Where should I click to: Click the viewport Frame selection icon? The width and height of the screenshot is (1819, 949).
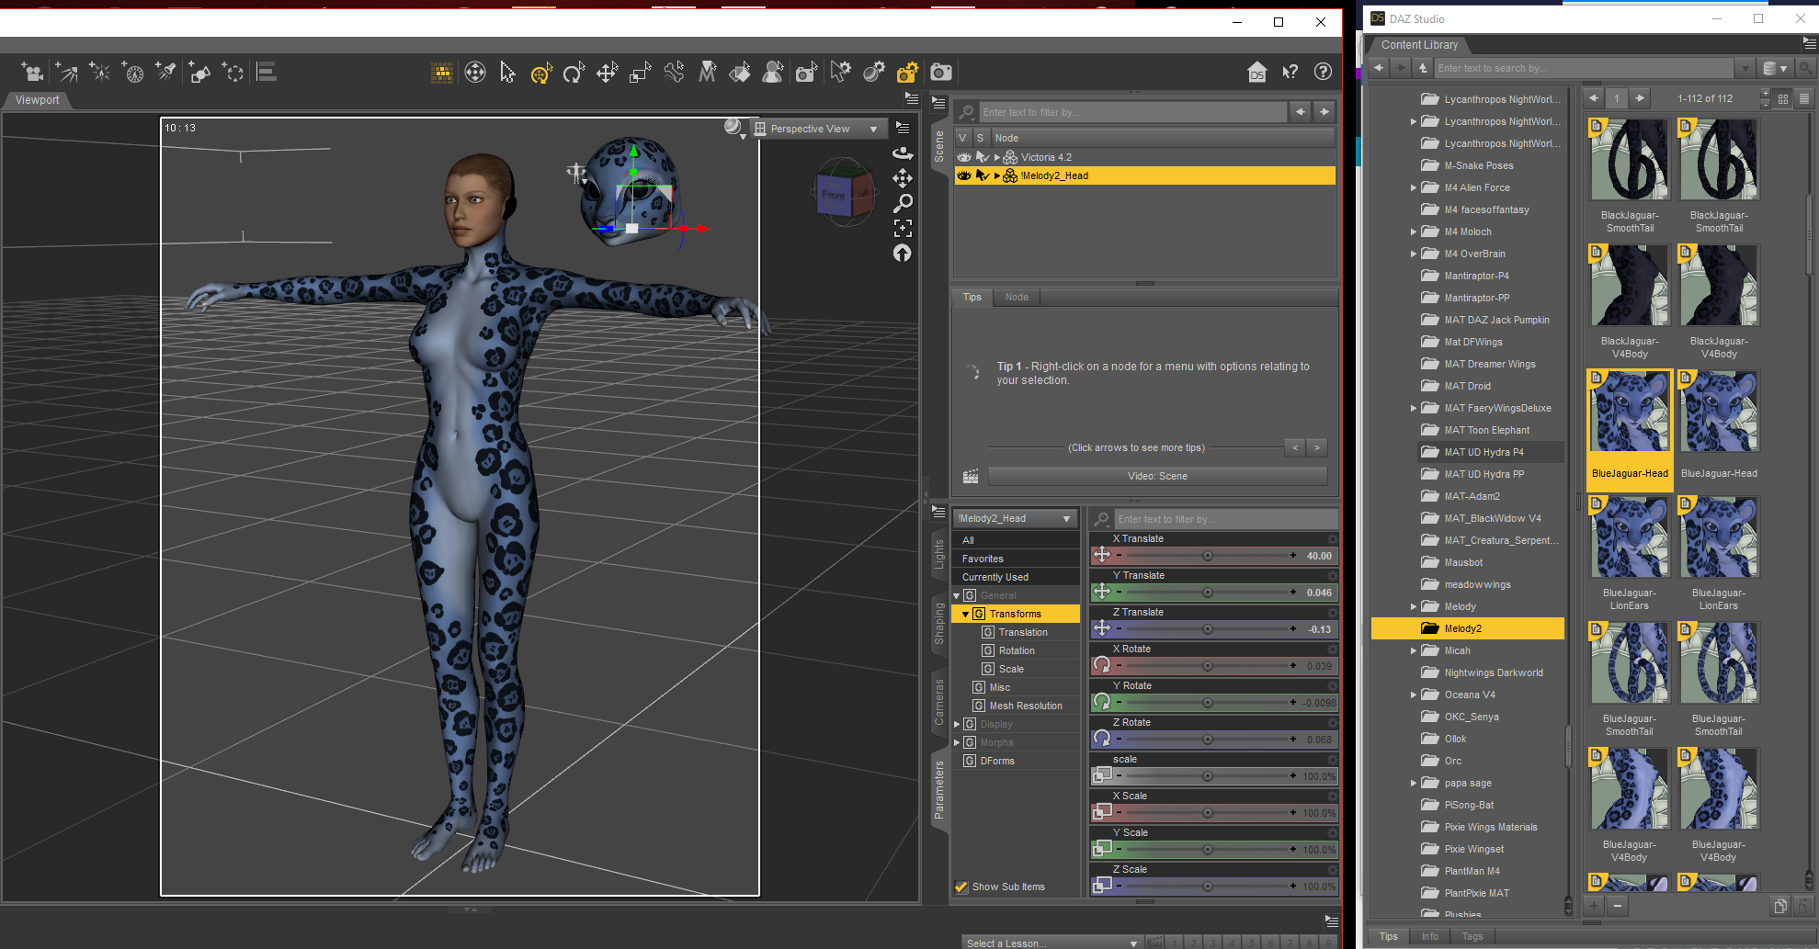[903, 228]
